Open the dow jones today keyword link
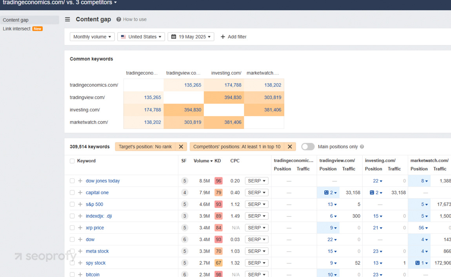The width and height of the screenshot is (451, 277). click(x=103, y=180)
